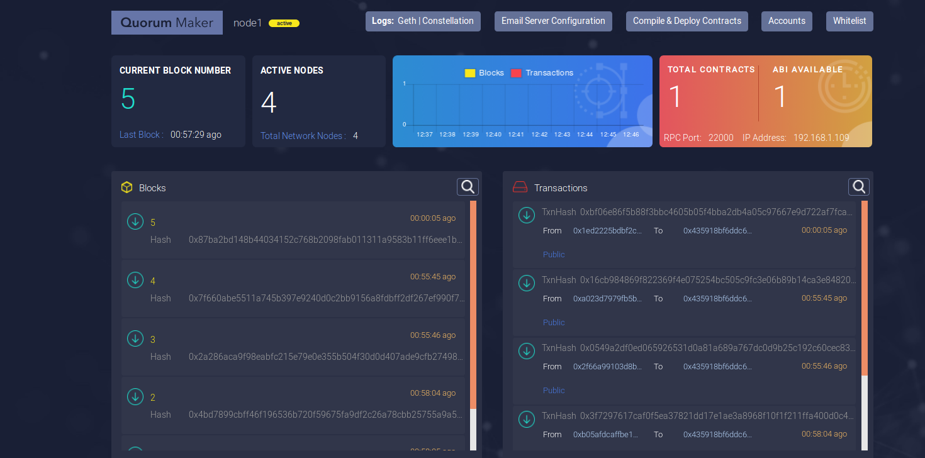Screen dimensions: 925x458
Task: Click RPC Port 22000 value
Action: (x=721, y=138)
